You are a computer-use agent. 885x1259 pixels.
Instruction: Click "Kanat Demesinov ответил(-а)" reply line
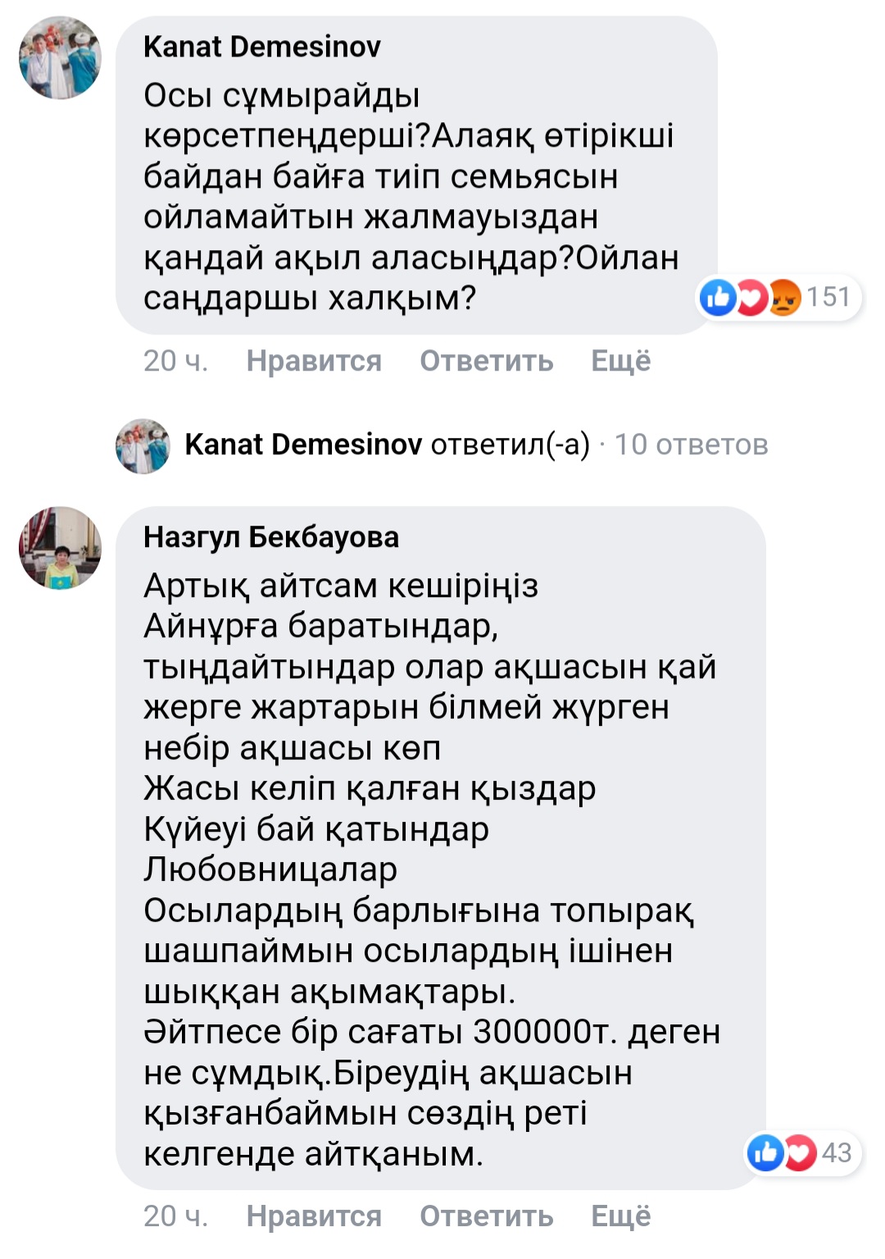387,445
